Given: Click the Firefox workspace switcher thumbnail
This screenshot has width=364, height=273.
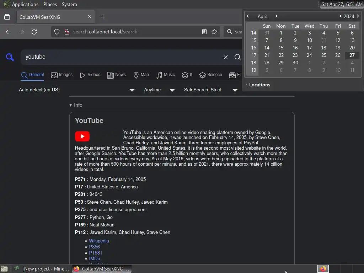Looking at the screenshot, I should 323,269.
